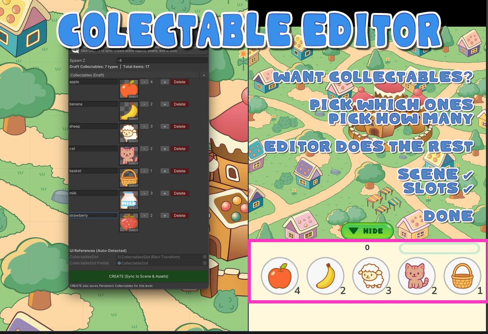Click the apple name field
The height and width of the screenshot is (334, 488).
pyautogui.click(x=93, y=82)
